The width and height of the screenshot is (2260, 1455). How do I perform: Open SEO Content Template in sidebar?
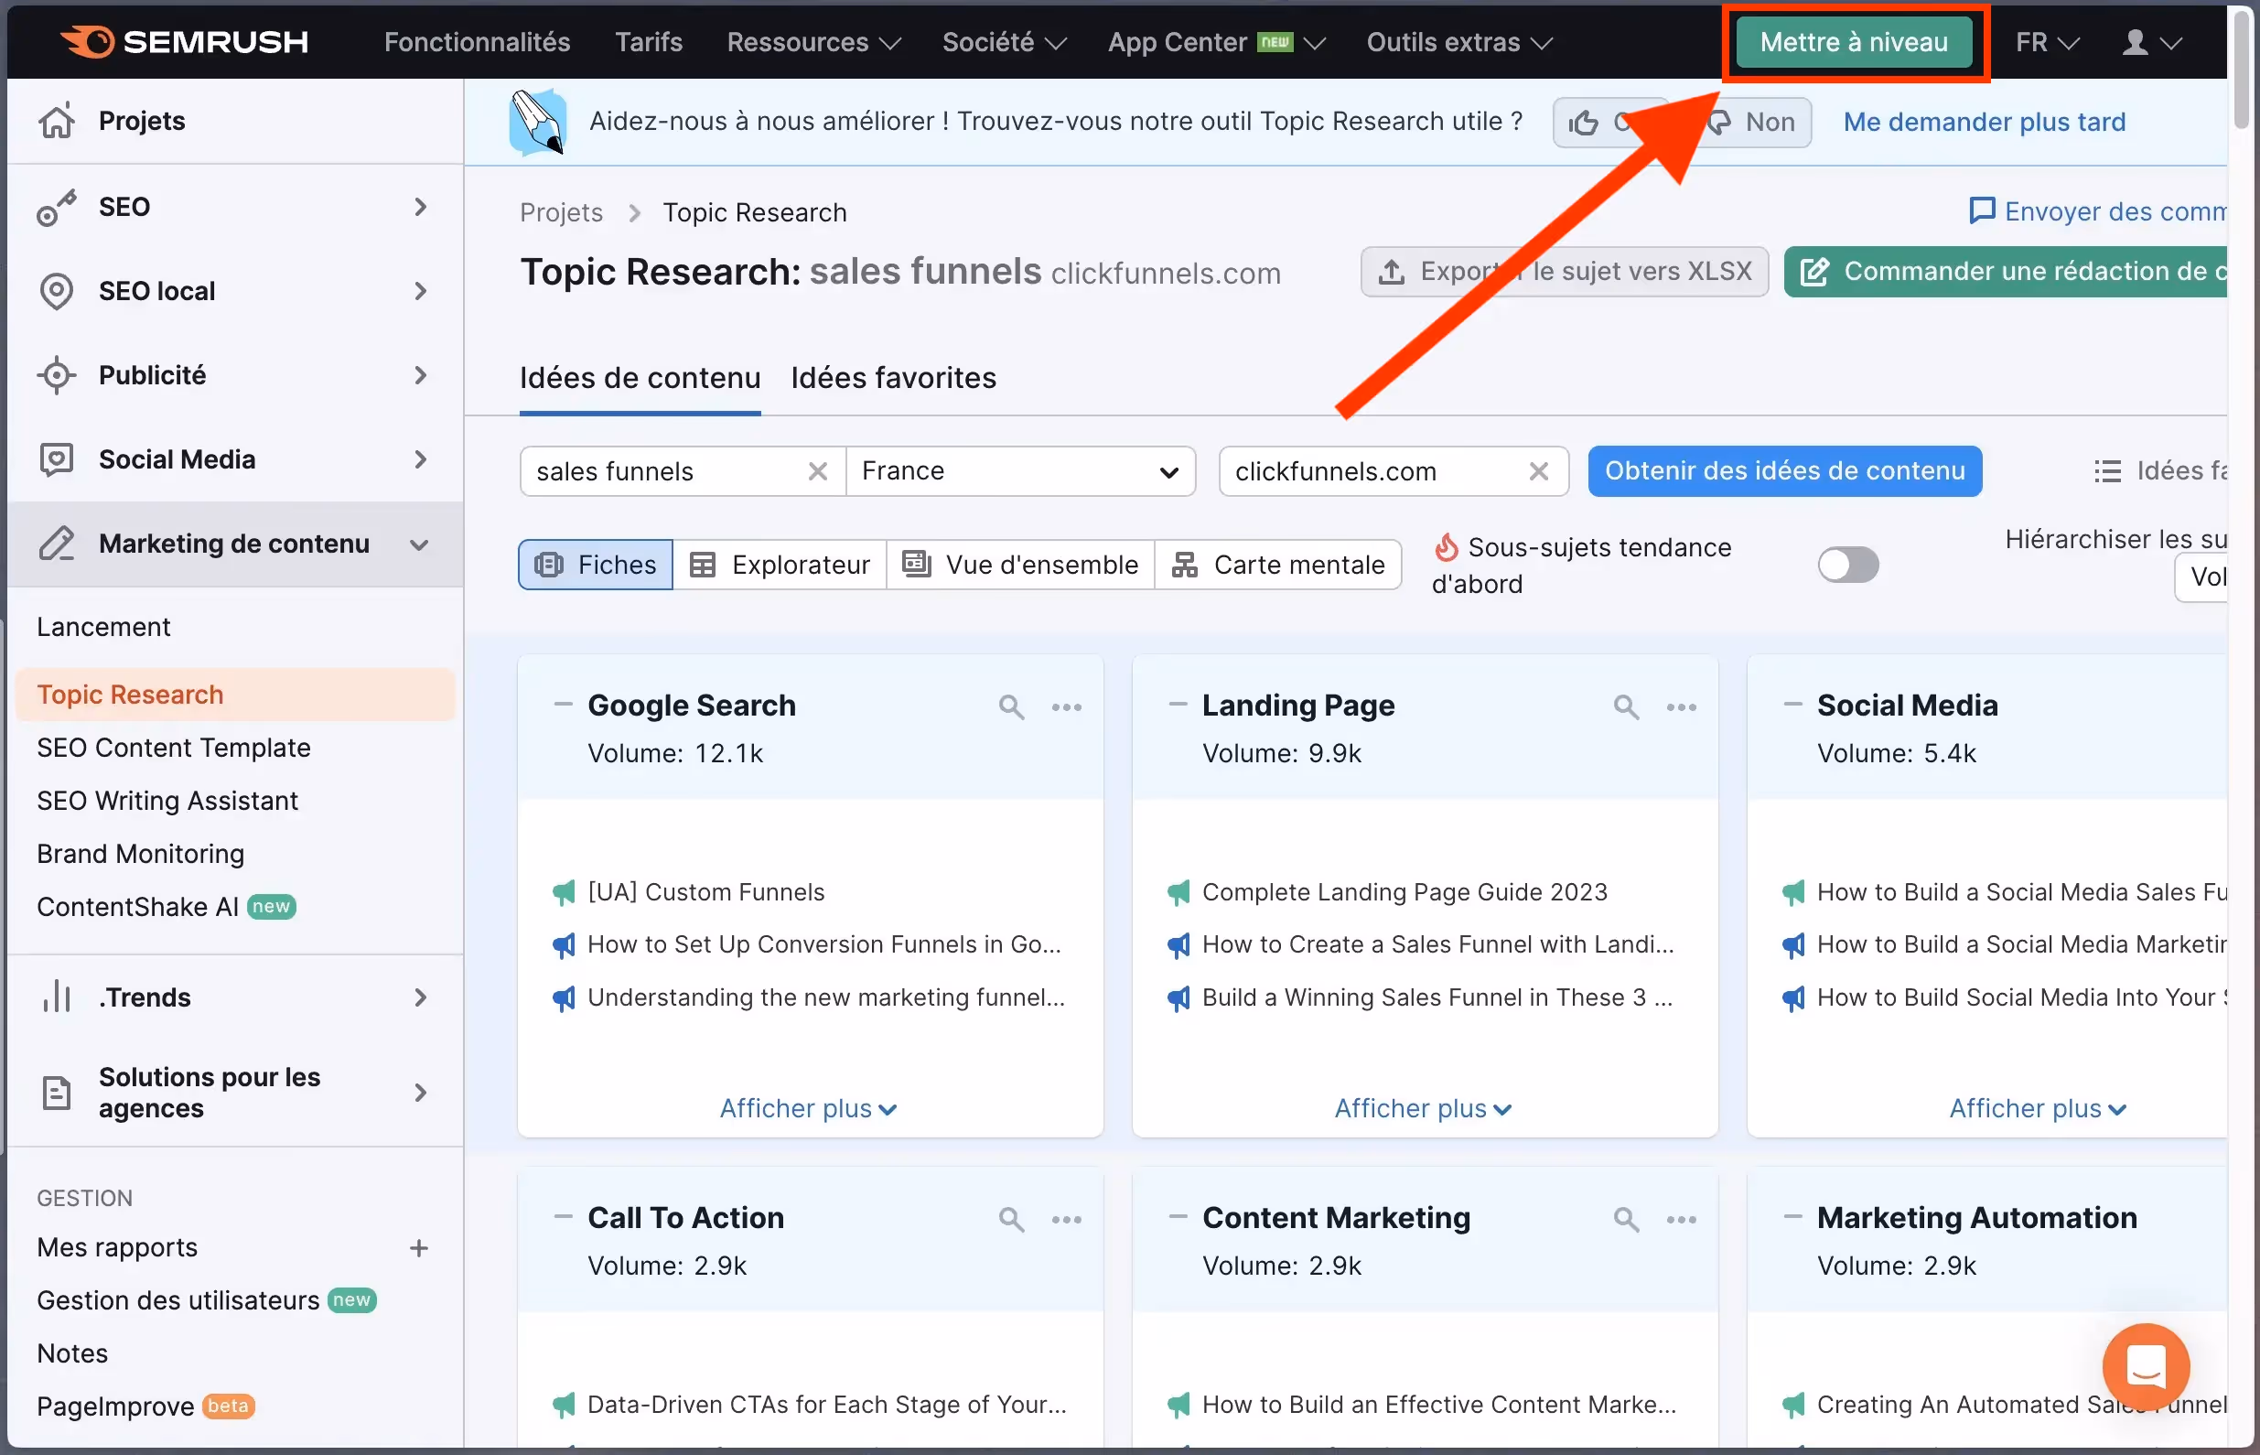[174, 748]
